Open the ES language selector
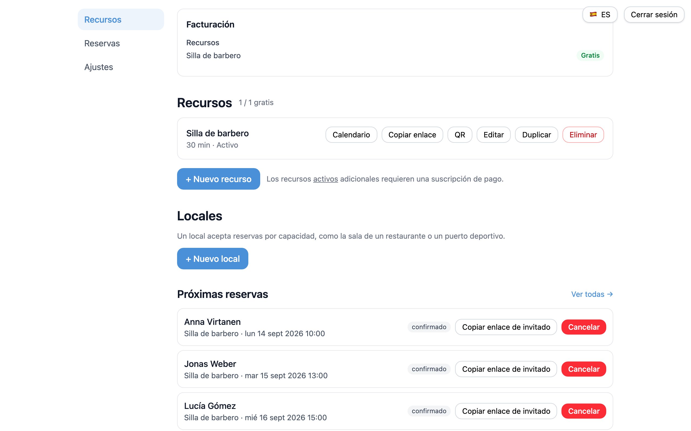Image resolution: width=691 pixels, height=431 pixels. coord(599,15)
